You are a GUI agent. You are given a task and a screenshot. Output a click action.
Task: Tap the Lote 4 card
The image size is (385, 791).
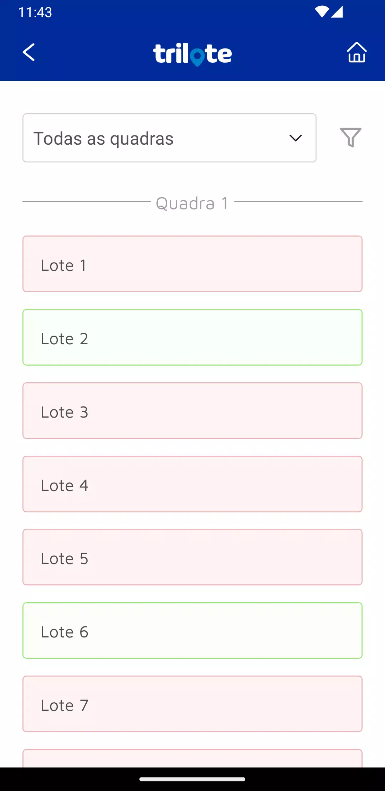pyautogui.click(x=192, y=484)
